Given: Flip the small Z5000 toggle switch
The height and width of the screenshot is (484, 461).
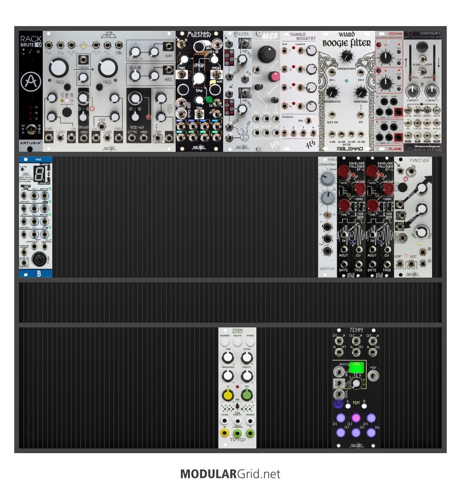Looking at the screenshot, I should [x=237, y=406].
